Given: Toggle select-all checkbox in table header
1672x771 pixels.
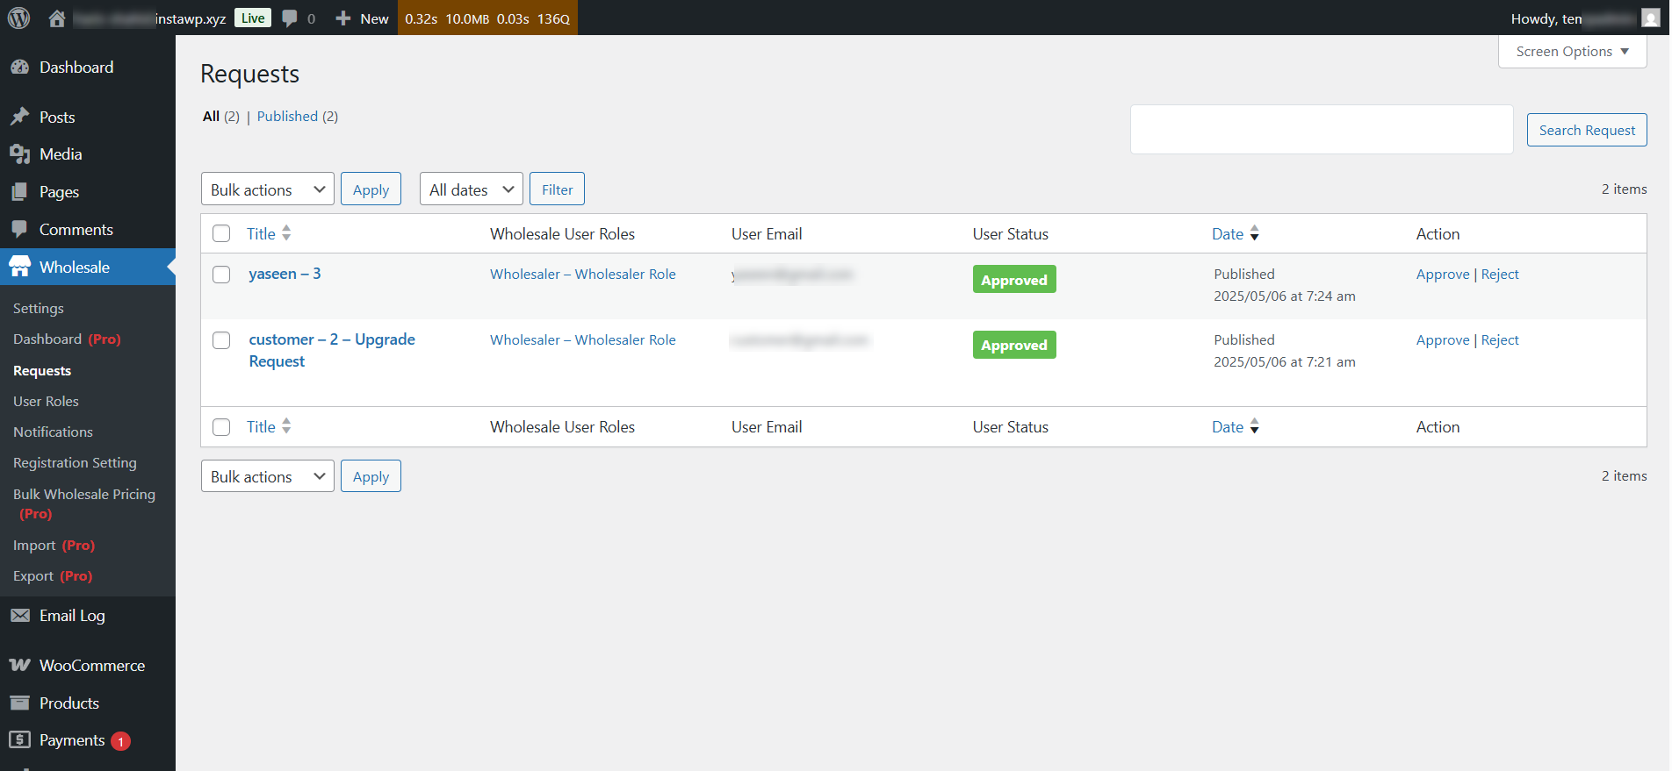Looking at the screenshot, I should pyautogui.click(x=221, y=233).
